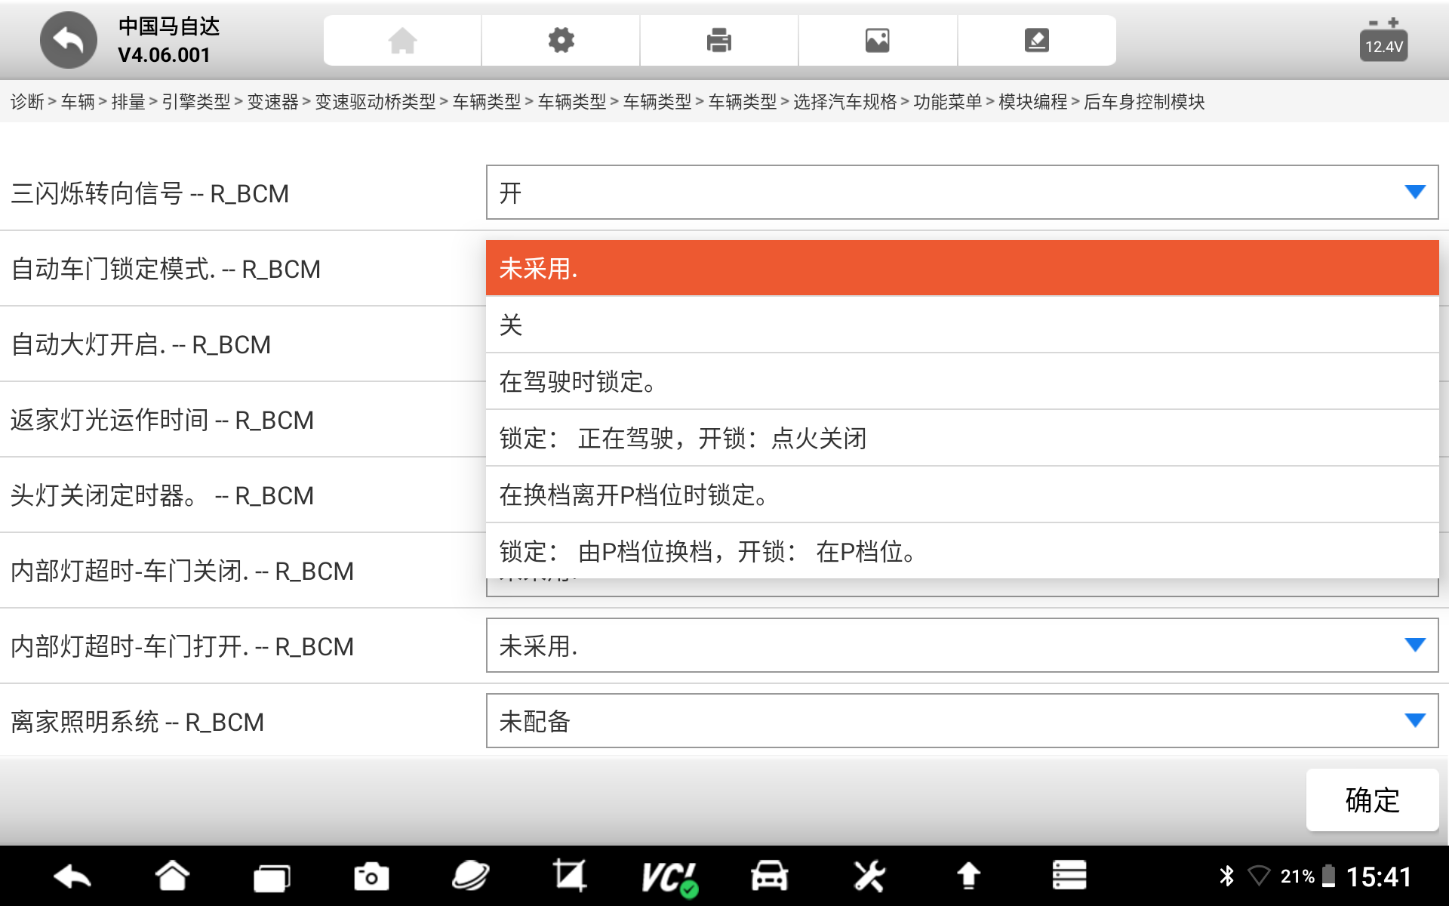Image resolution: width=1449 pixels, height=906 pixels.
Task: Tap the back arrow beside 中国马自达
Action: [68, 41]
